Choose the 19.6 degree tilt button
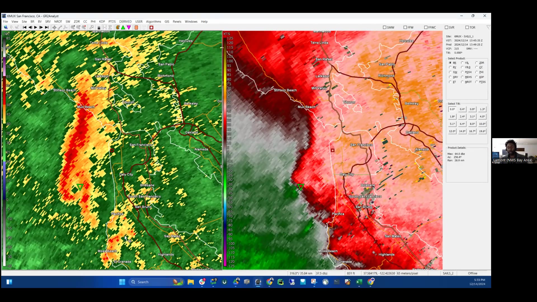This screenshot has width=537, height=302. 482,131
